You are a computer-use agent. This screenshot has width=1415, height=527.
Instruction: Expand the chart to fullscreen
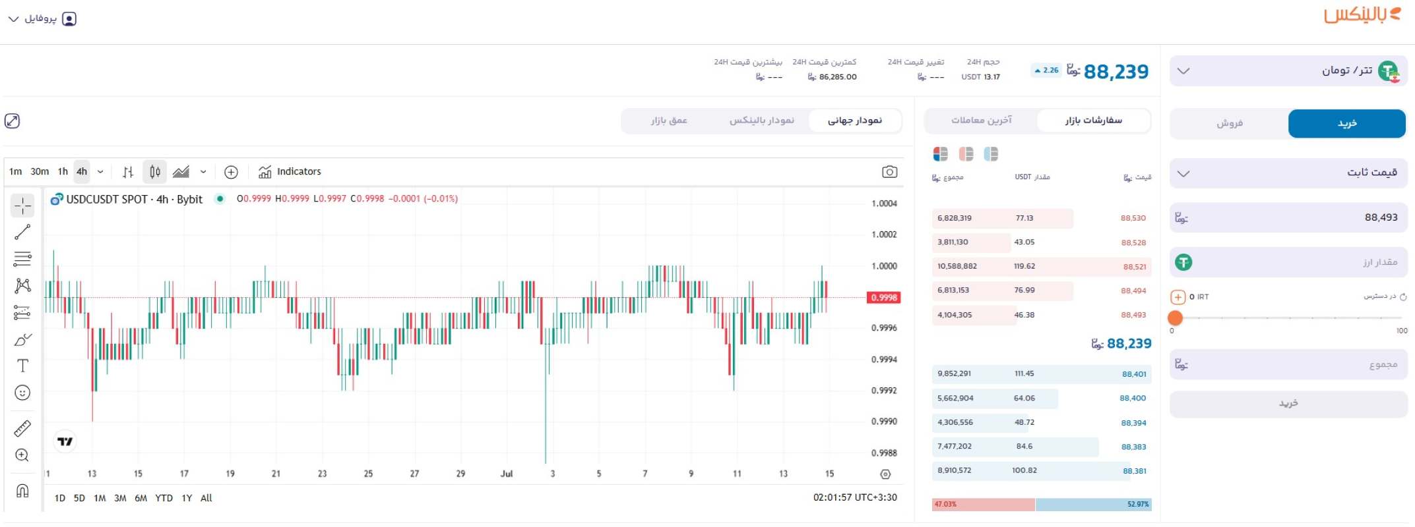pos(12,121)
